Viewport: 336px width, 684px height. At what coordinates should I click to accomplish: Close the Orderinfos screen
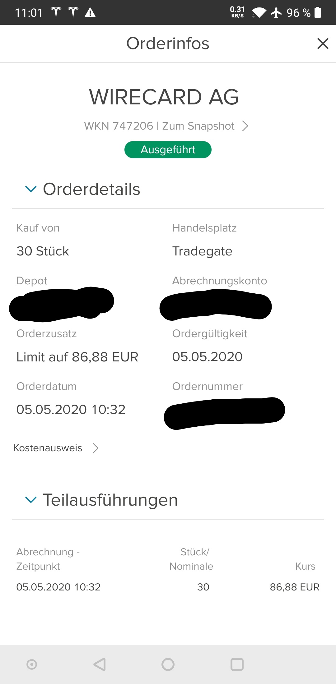(x=323, y=44)
